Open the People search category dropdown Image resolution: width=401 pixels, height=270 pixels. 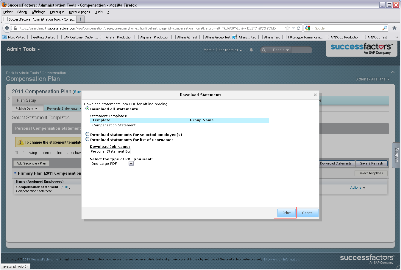tap(281, 50)
